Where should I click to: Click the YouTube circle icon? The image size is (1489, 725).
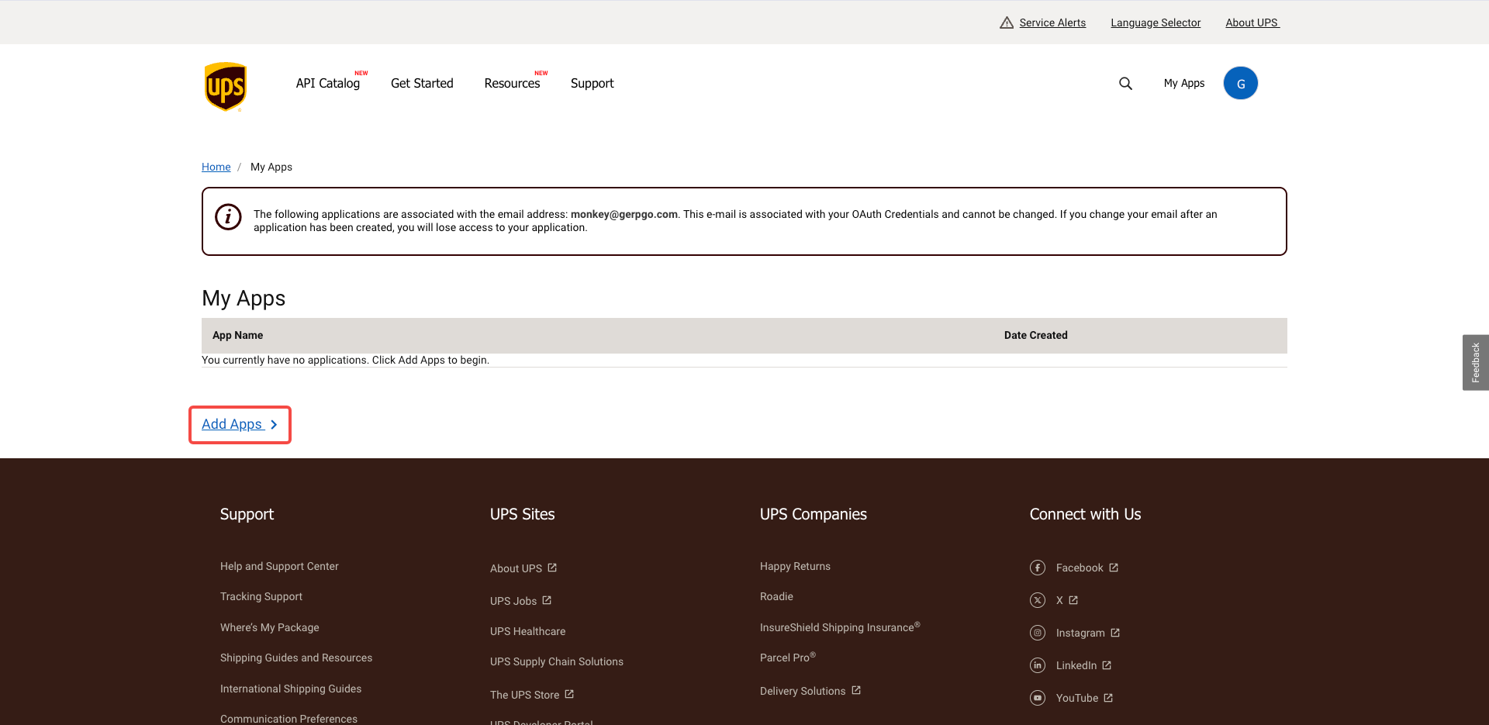click(1038, 698)
